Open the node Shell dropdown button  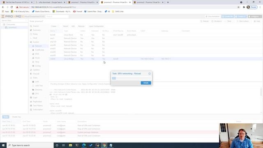click(x=229, y=21)
